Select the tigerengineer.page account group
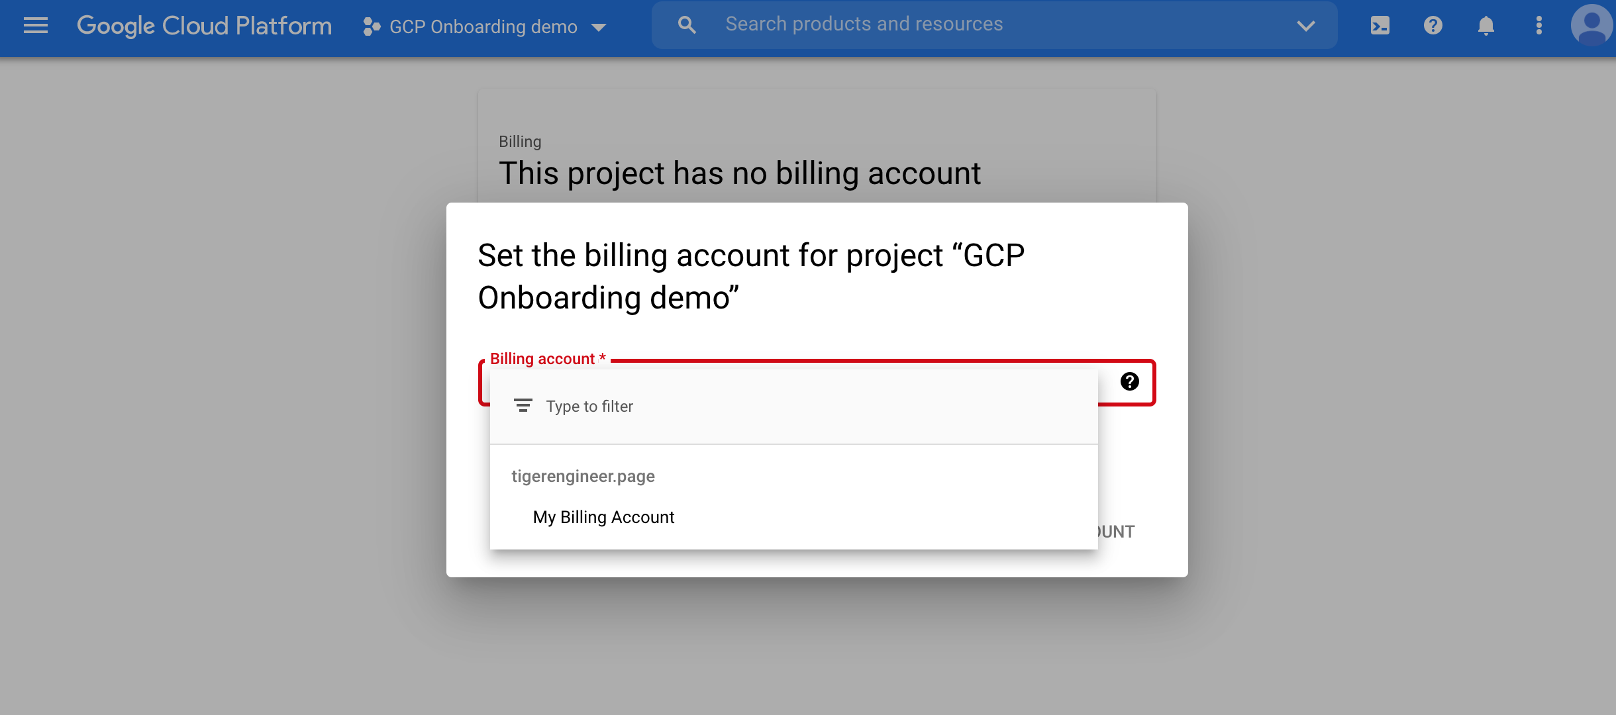This screenshot has height=715, width=1616. [583, 475]
